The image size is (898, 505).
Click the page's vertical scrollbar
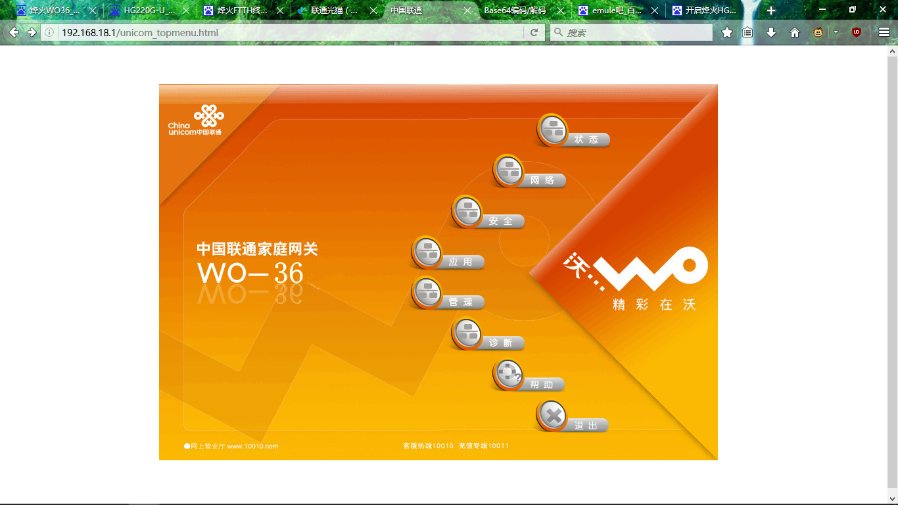(893, 273)
